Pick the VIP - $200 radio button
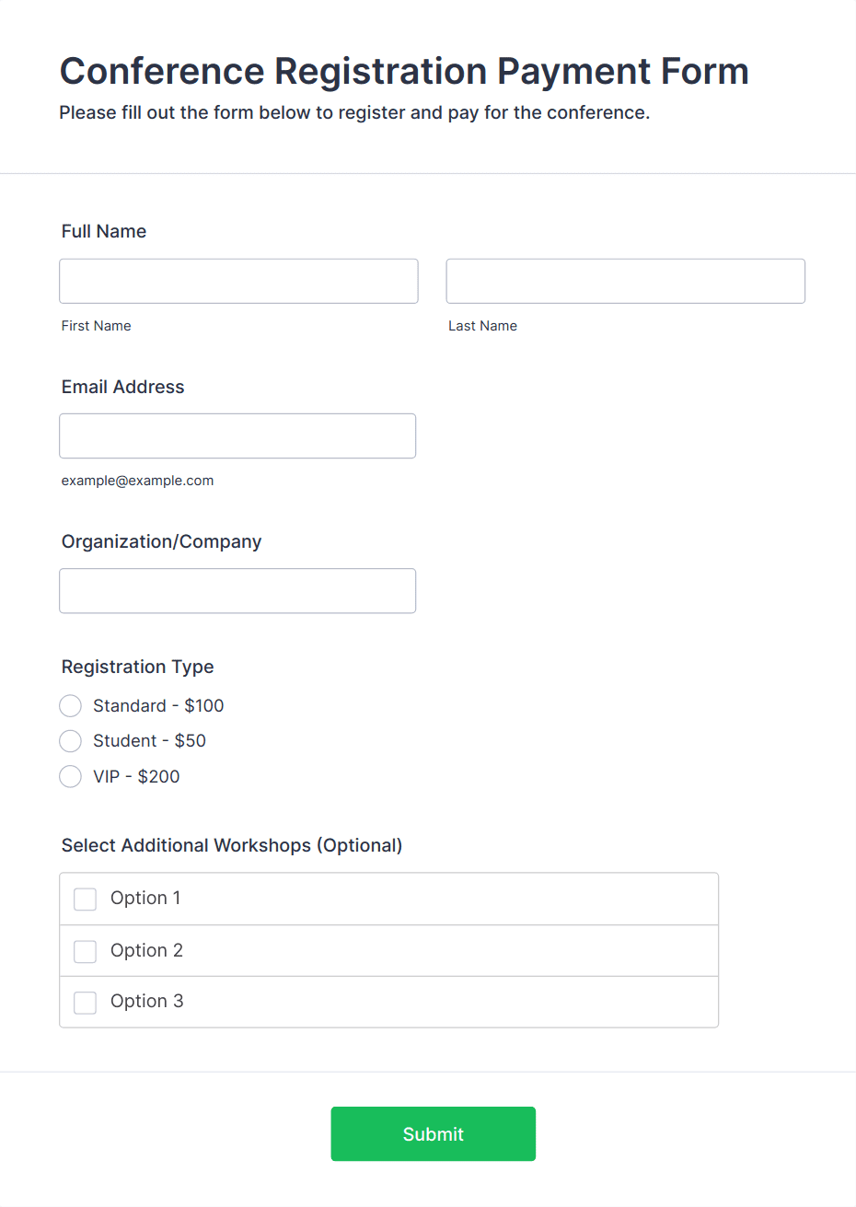Screen dimensions: 856x1207 tap(71, 777)
